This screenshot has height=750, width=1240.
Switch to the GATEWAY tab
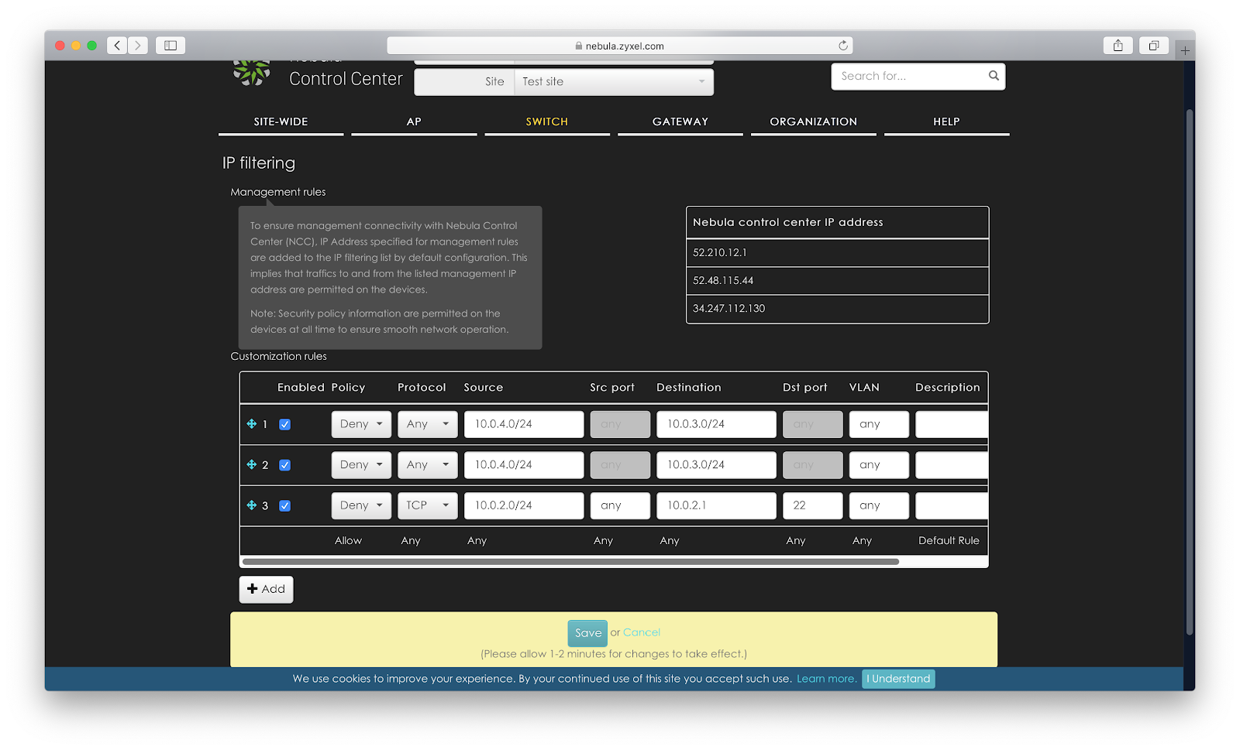680,122
